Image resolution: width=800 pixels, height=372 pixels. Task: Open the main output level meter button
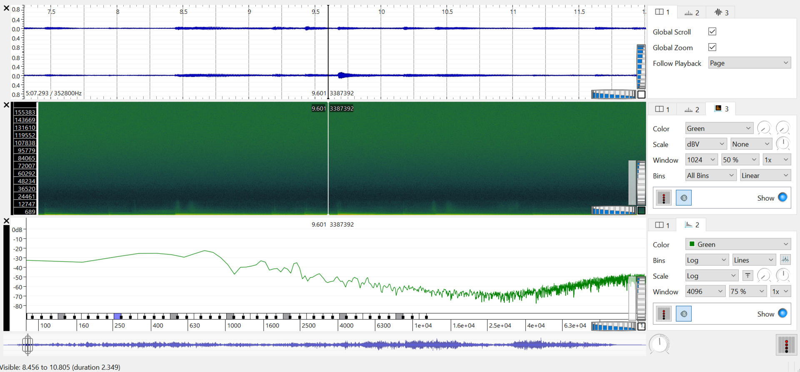tap(786, 345)
